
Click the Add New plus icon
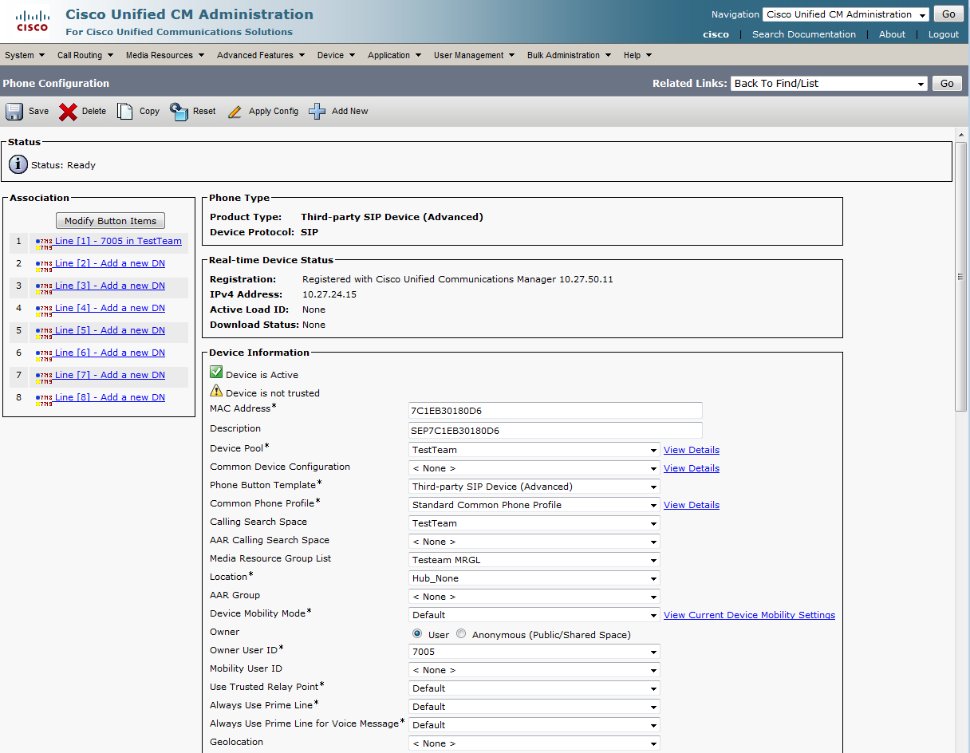[x=317, y=112]
